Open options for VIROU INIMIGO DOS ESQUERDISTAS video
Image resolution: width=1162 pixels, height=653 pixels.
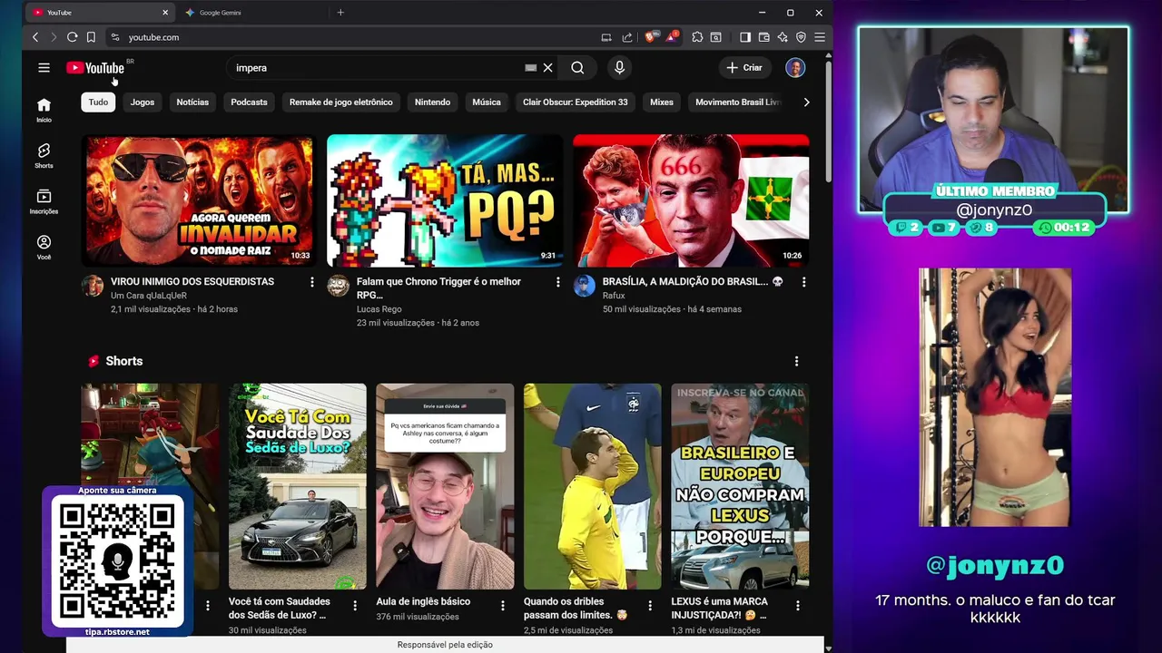(312, 282)
